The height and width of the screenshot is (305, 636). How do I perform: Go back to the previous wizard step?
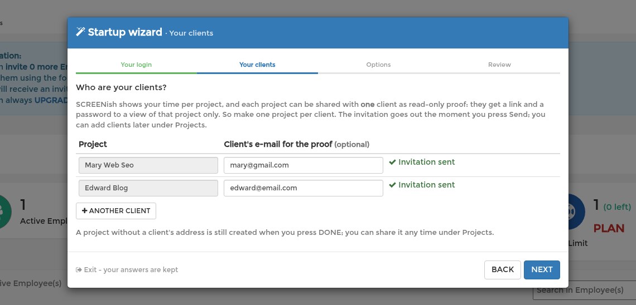pyautogui.click(x=503, y=270)
